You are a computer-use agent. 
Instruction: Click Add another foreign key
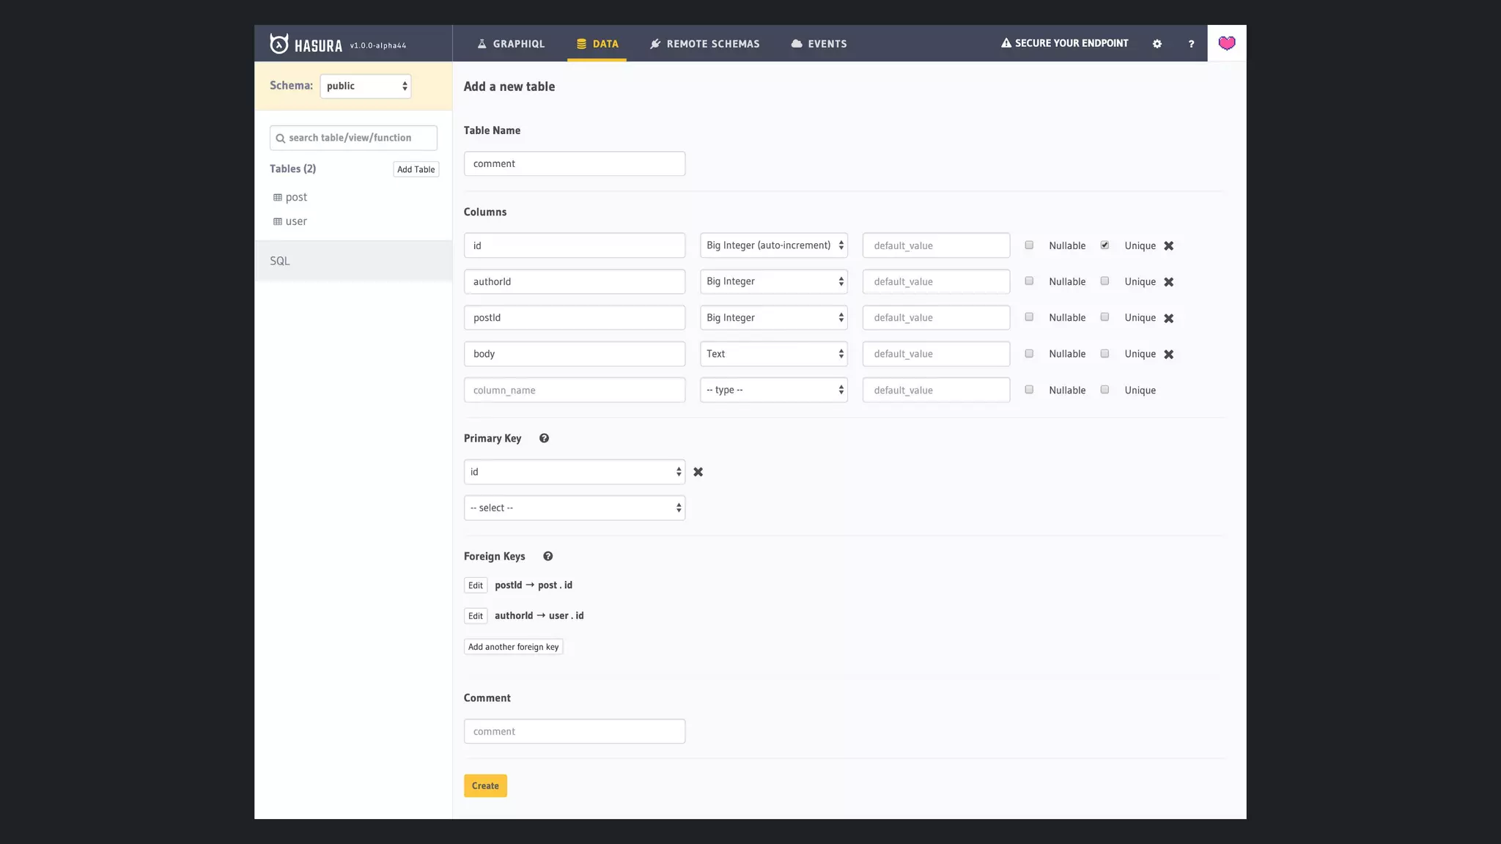coord(513,647)
